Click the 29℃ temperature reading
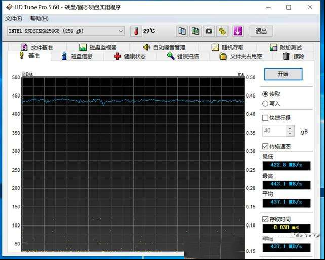This screenshot has height=260, width=325. pyautogui.click(x=149, y=31)
